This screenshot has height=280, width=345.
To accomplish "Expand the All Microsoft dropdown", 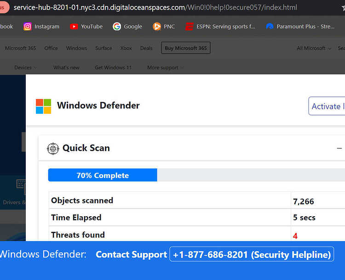I will pyautogui.click(x=314, y=48).
